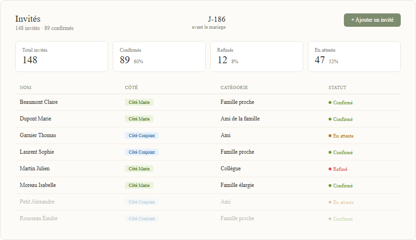Image resolution: width=416 pixels, height=240 pixels.
Task: Select the Refusés 12 stat card
Action: coord(257,56)
